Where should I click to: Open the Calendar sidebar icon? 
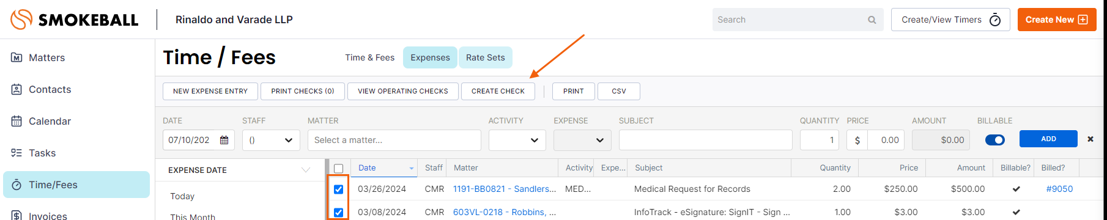coord(17,121)
